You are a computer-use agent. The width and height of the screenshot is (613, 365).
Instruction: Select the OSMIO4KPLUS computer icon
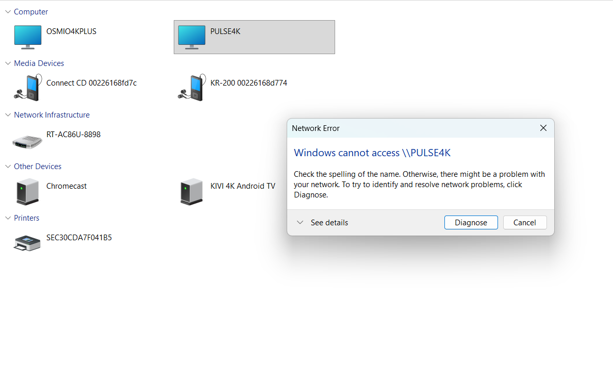click(x=27, y=37)
